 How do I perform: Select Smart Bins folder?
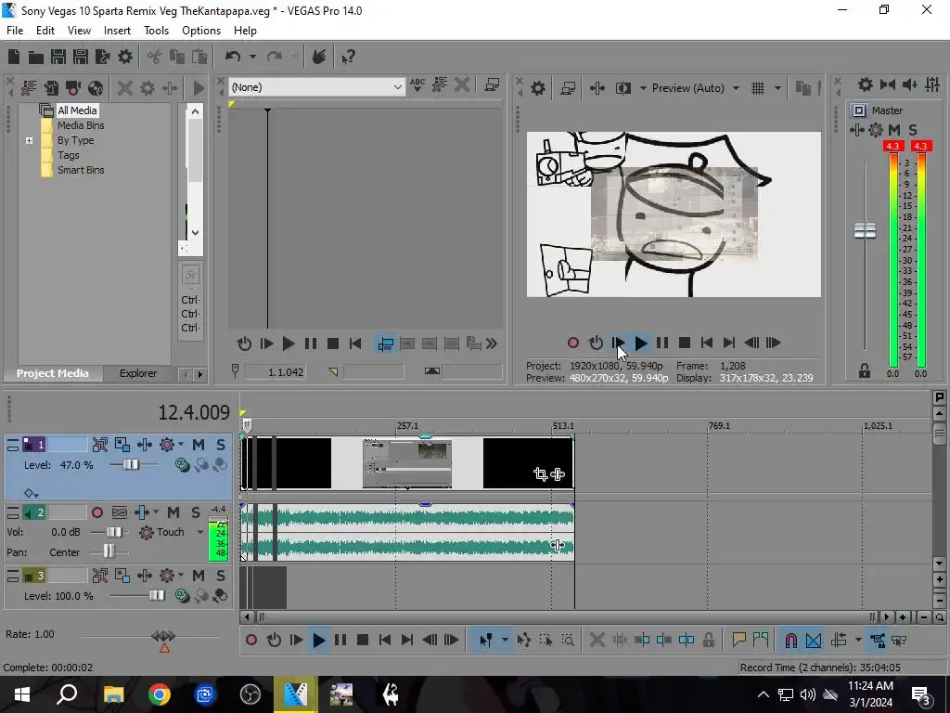point(81,171)
